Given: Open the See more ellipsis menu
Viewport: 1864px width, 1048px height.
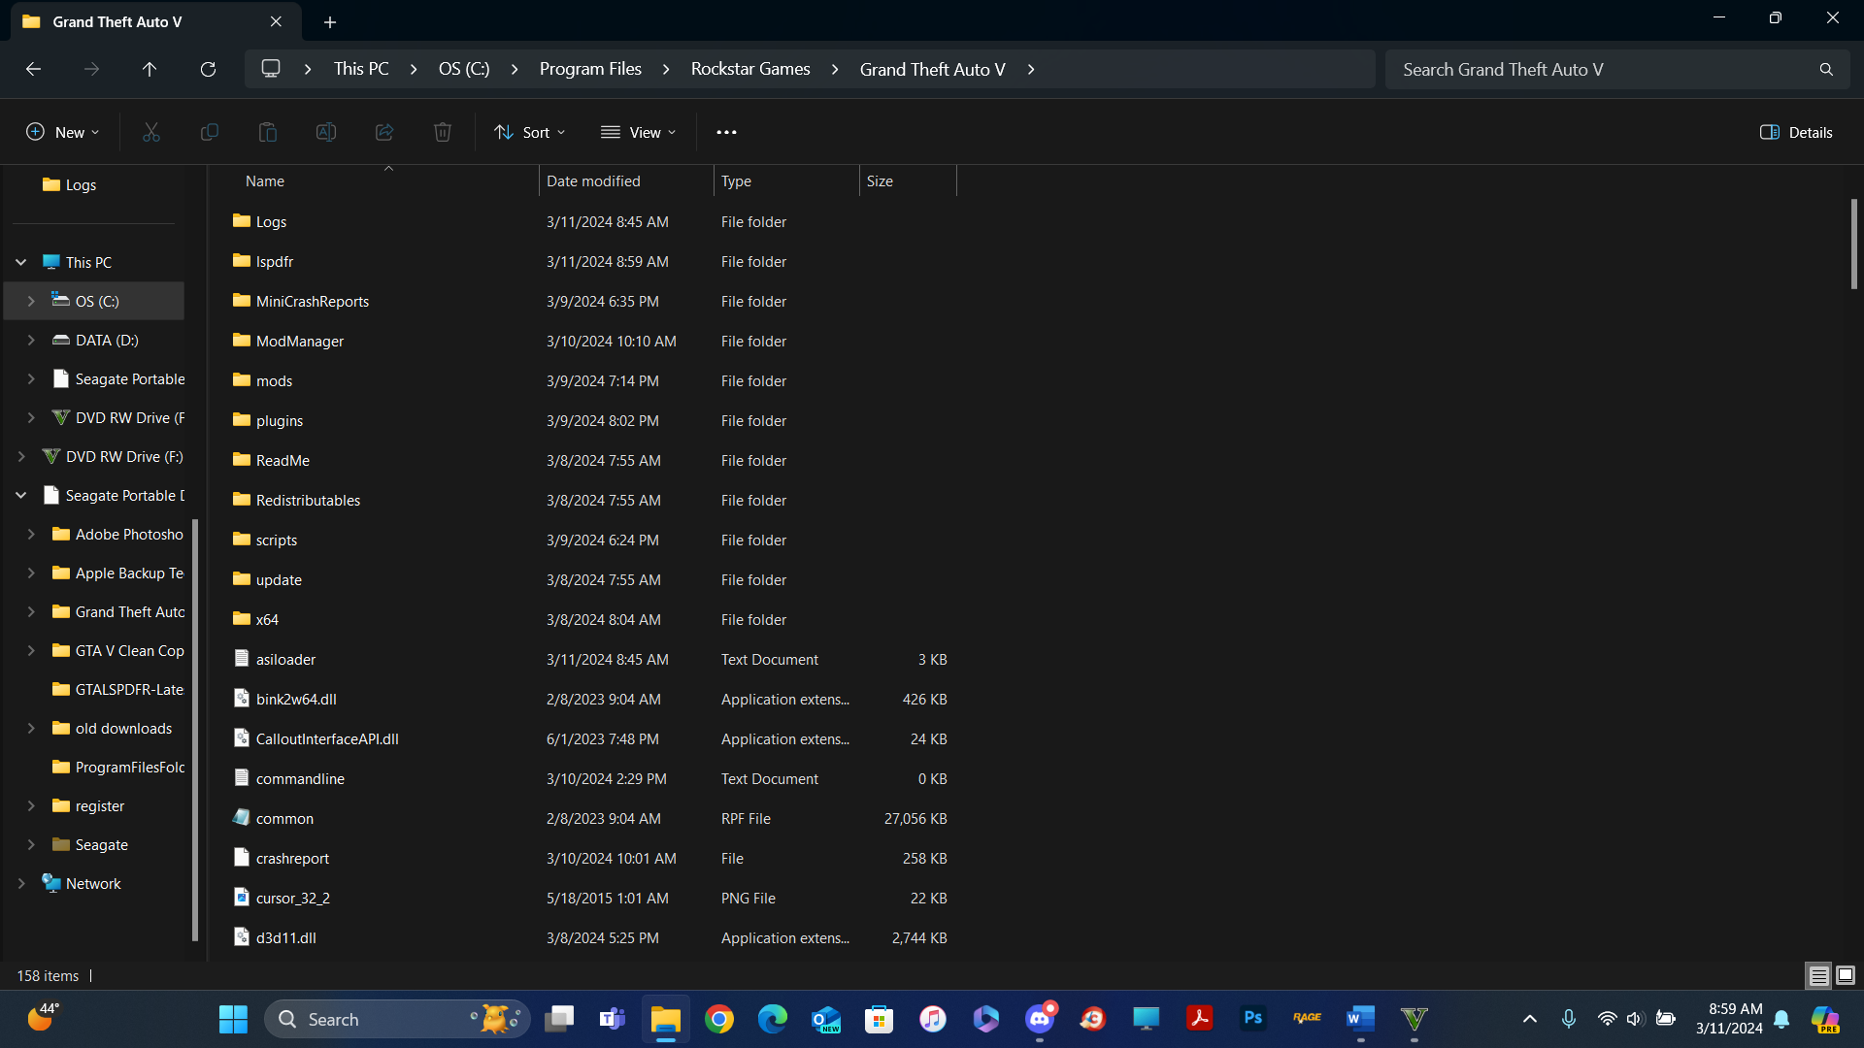Looking at the screenshot, I should pos(726,132).
